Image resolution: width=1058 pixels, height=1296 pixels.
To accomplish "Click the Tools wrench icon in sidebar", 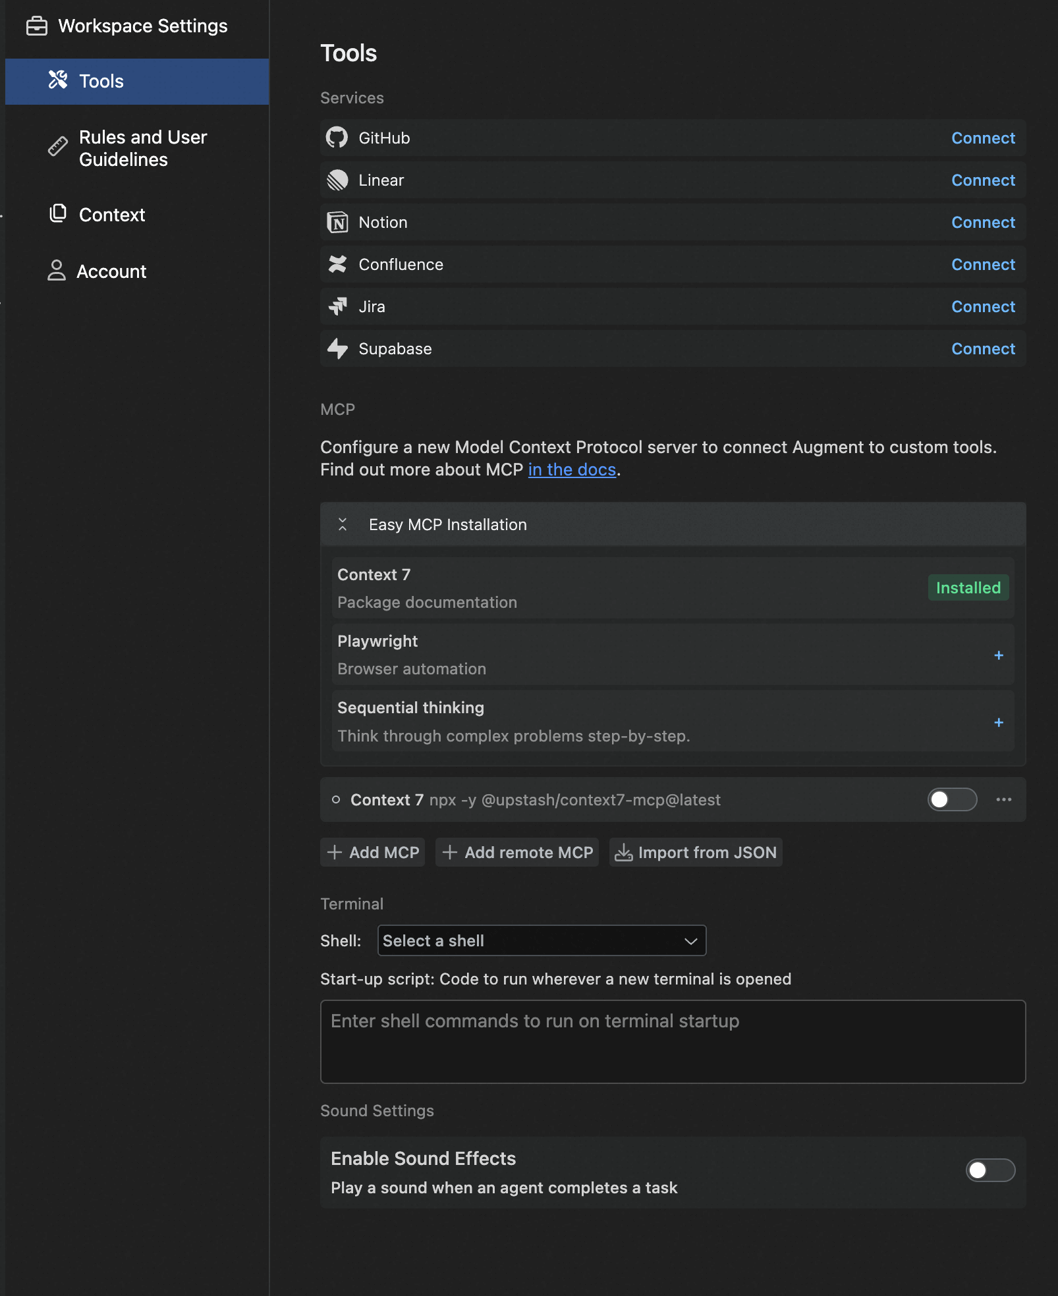I will pos(58,80).
